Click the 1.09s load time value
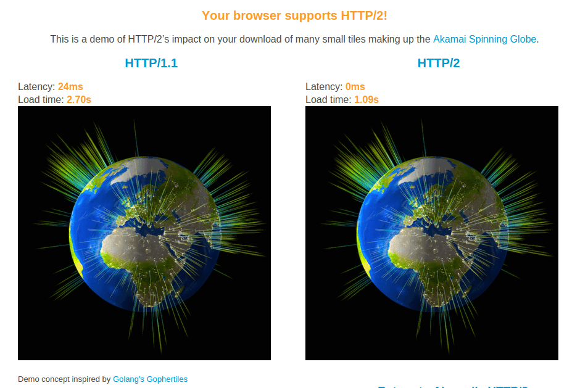Screen dimensions: 588x388 click(366, 99)
